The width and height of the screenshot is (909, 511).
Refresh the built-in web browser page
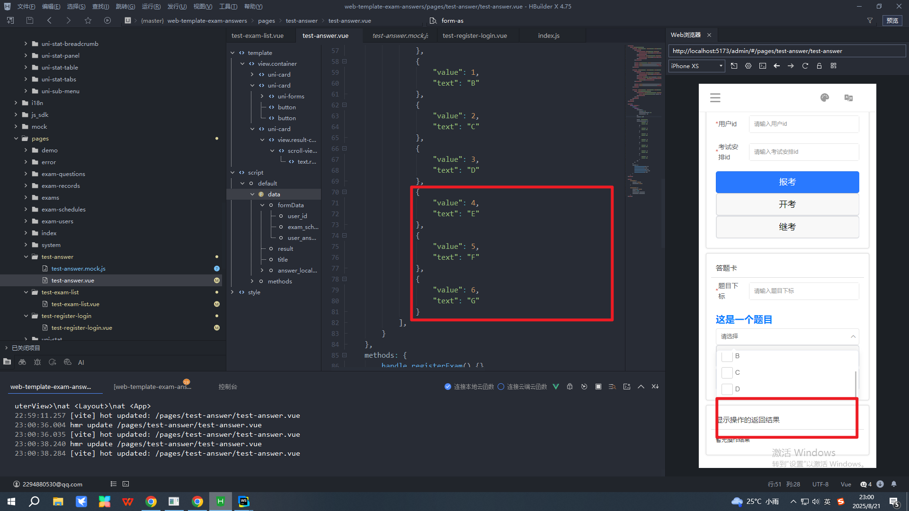[x=805, y=66]
